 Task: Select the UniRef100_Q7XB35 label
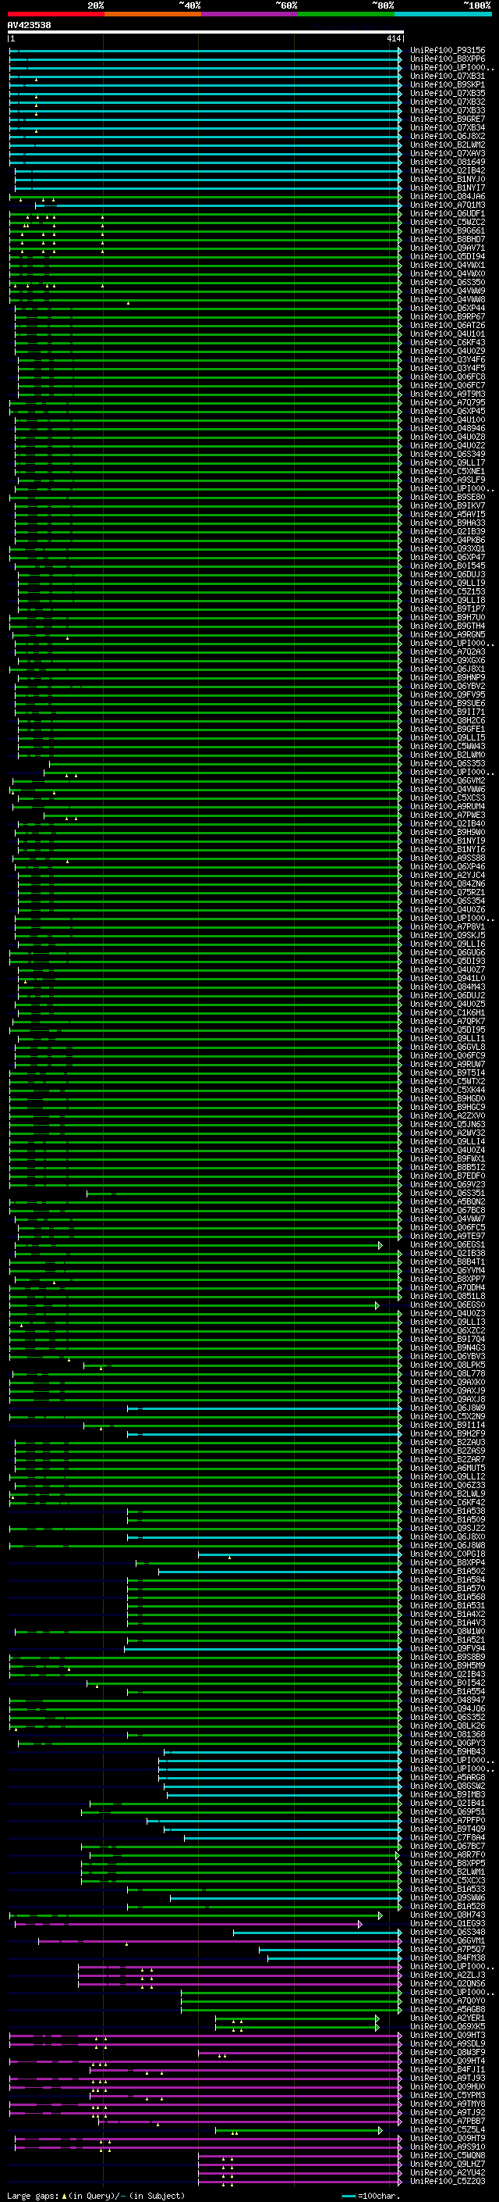tap(447, 94)
